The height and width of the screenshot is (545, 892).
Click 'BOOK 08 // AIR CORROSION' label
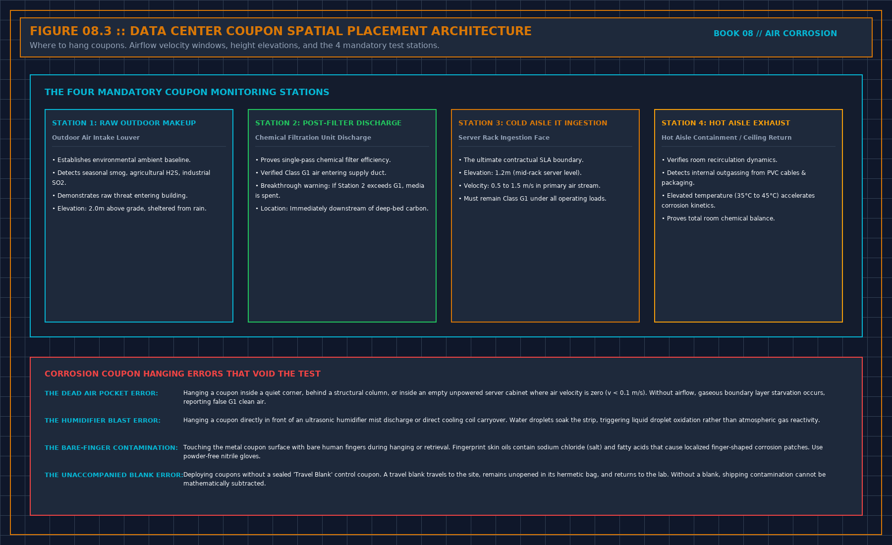point(775,34)
